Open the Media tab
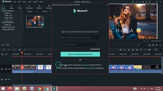 (3, 7)
